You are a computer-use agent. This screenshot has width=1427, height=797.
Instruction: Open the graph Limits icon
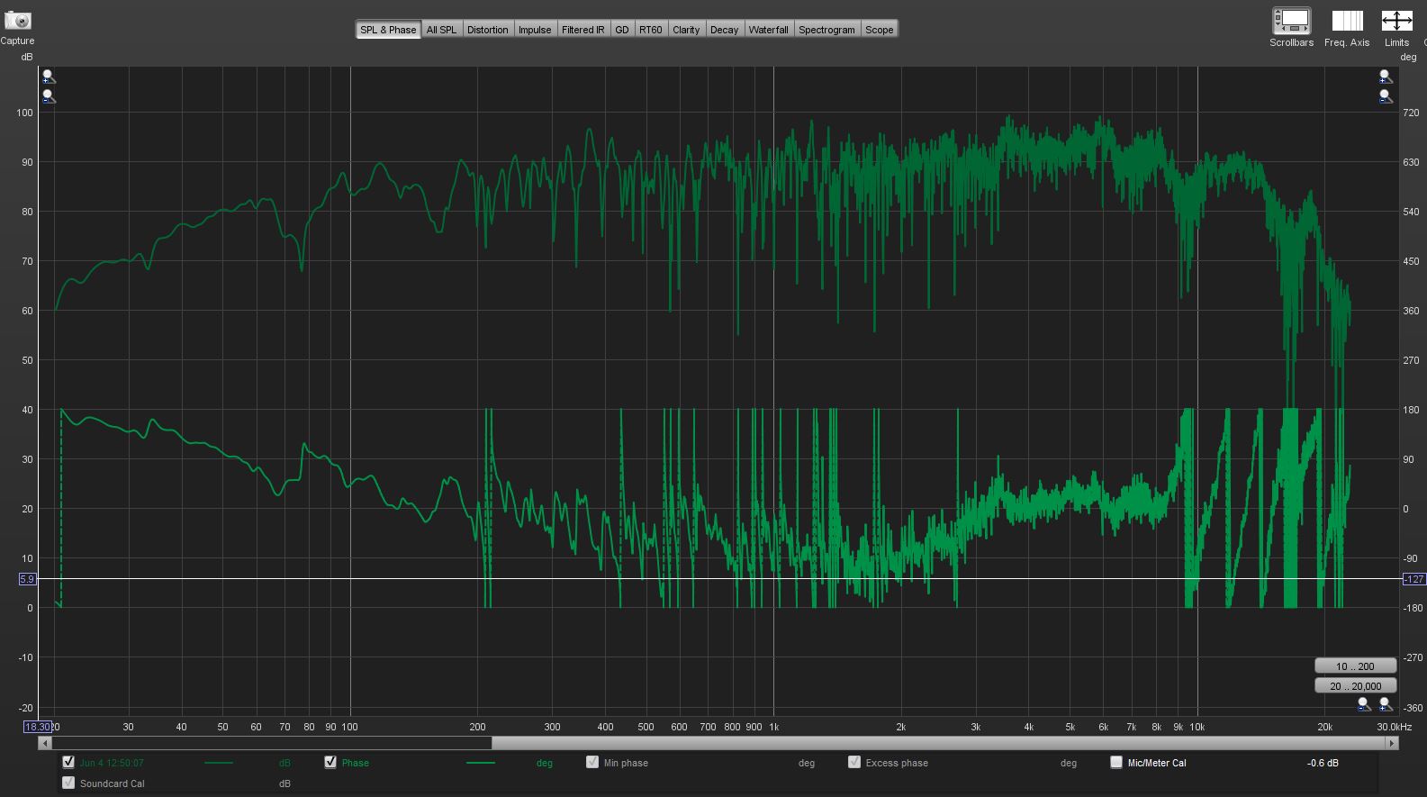click(1396, 21)
